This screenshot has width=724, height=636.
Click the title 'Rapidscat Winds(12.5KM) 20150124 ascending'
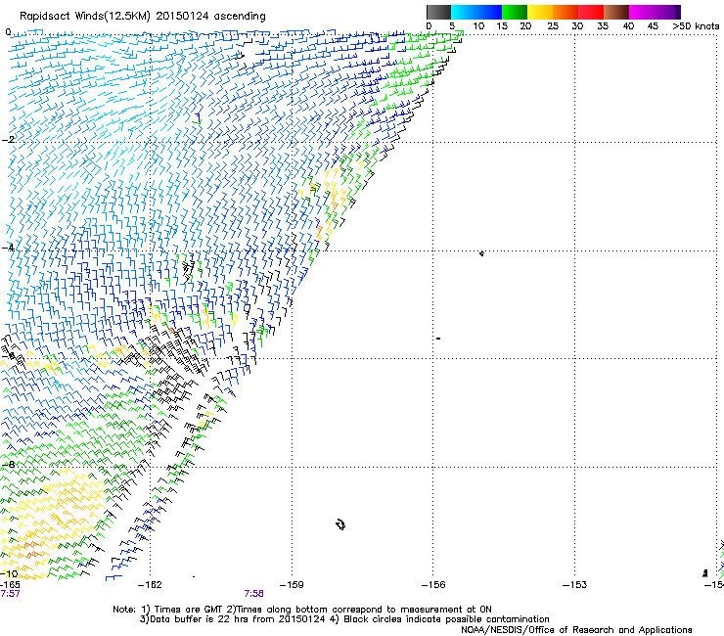click(143, 17)
